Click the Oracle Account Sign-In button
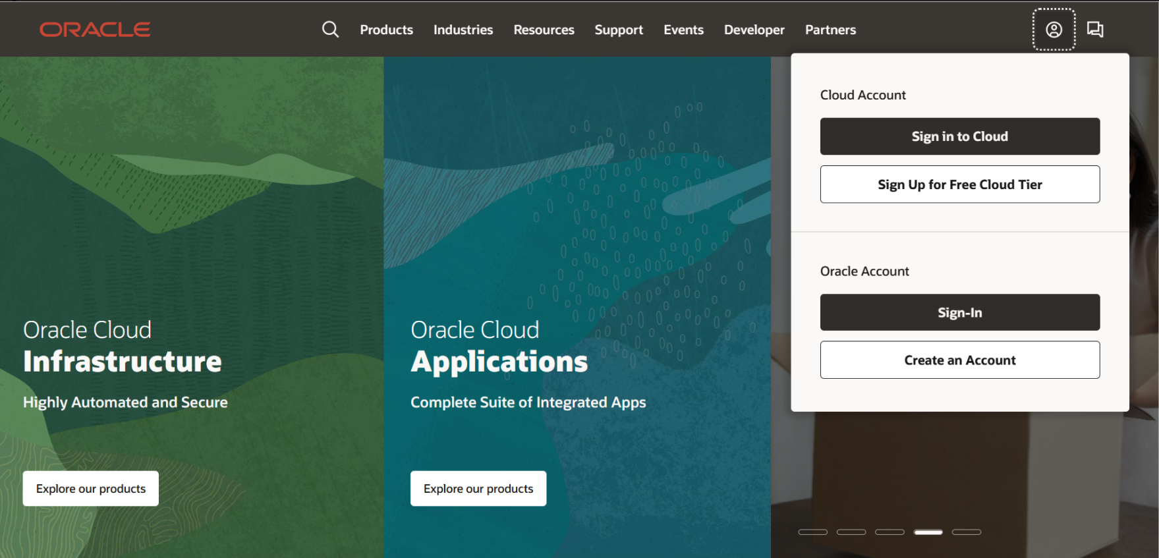 coord(960,312)
